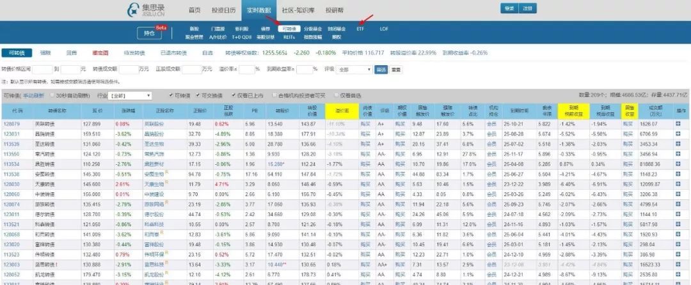The width and height of the screenshot is (691, 285).
Task: Click the R badge next to 天康生物
Action: click(166, 183)
